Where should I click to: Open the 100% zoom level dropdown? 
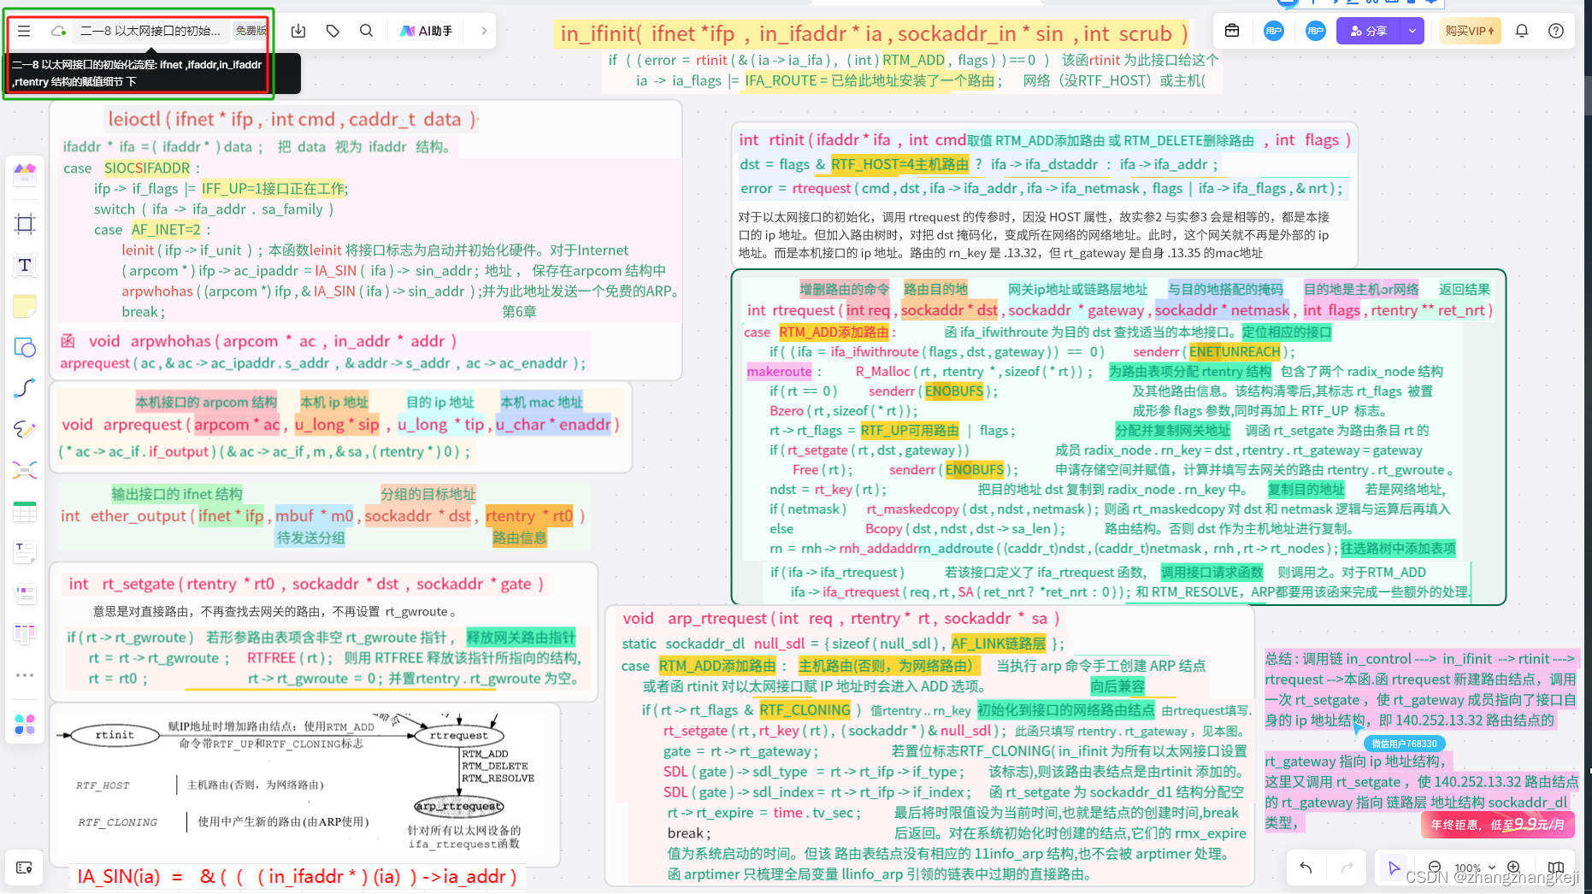click(1475, 868)
